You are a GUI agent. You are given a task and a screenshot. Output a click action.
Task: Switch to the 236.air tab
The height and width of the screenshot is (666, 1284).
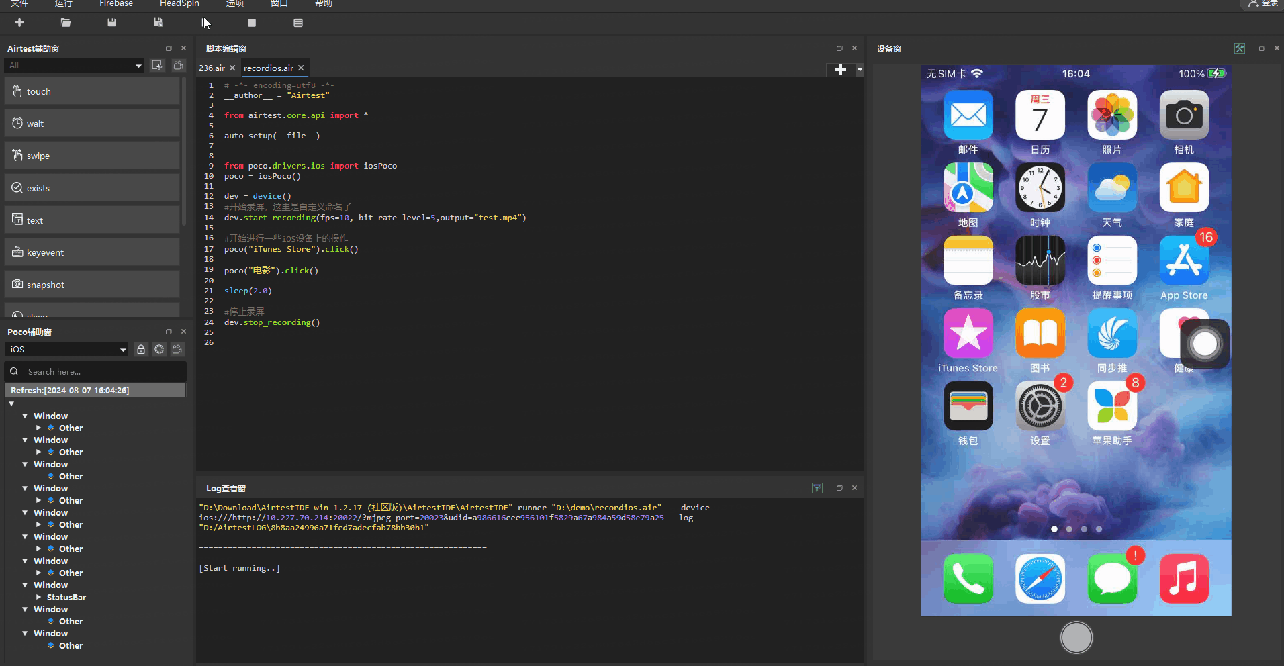coord(212,68)
